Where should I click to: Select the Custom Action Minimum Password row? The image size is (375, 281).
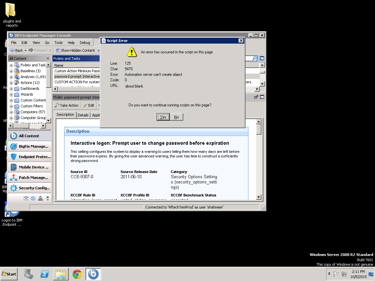point(77,71)
